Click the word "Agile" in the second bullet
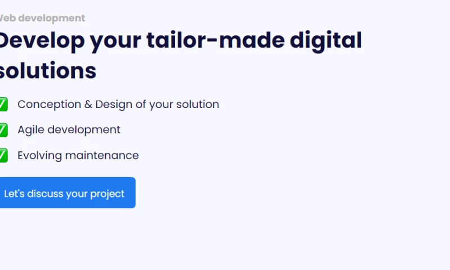 coord(31,129)
